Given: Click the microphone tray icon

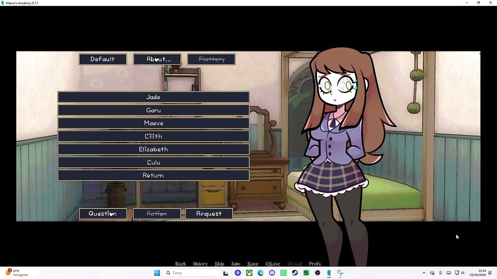Looking at the screenshot, I should point(440,273).
